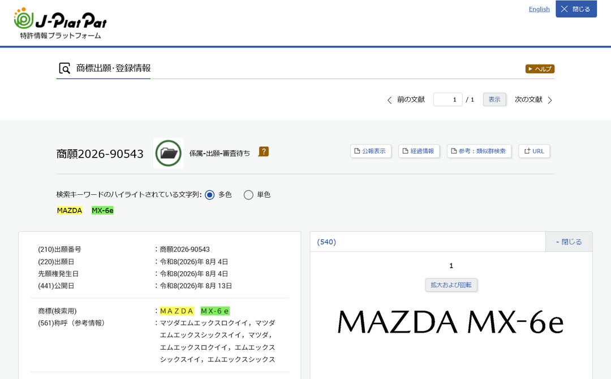This screenshot has height=379, width=611.
Task: Click the magnifier icon beside 商標出願・登録情報
Action: point(64,68)
